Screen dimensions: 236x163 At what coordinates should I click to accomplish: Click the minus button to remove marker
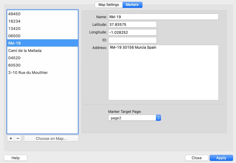pyautogui.click(x=18, y=139)
